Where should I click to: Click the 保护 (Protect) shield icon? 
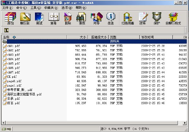157,18
